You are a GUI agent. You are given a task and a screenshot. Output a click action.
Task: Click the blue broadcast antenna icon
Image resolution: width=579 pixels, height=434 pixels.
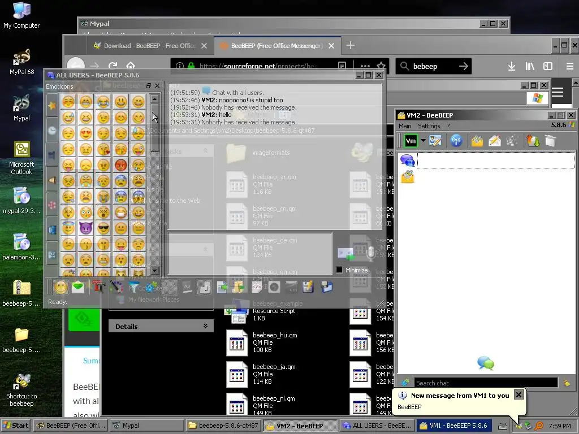pos(456,141)
